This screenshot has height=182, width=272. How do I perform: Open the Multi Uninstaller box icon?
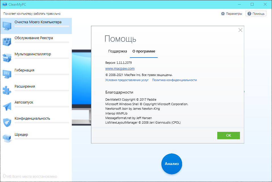[7, 58]
